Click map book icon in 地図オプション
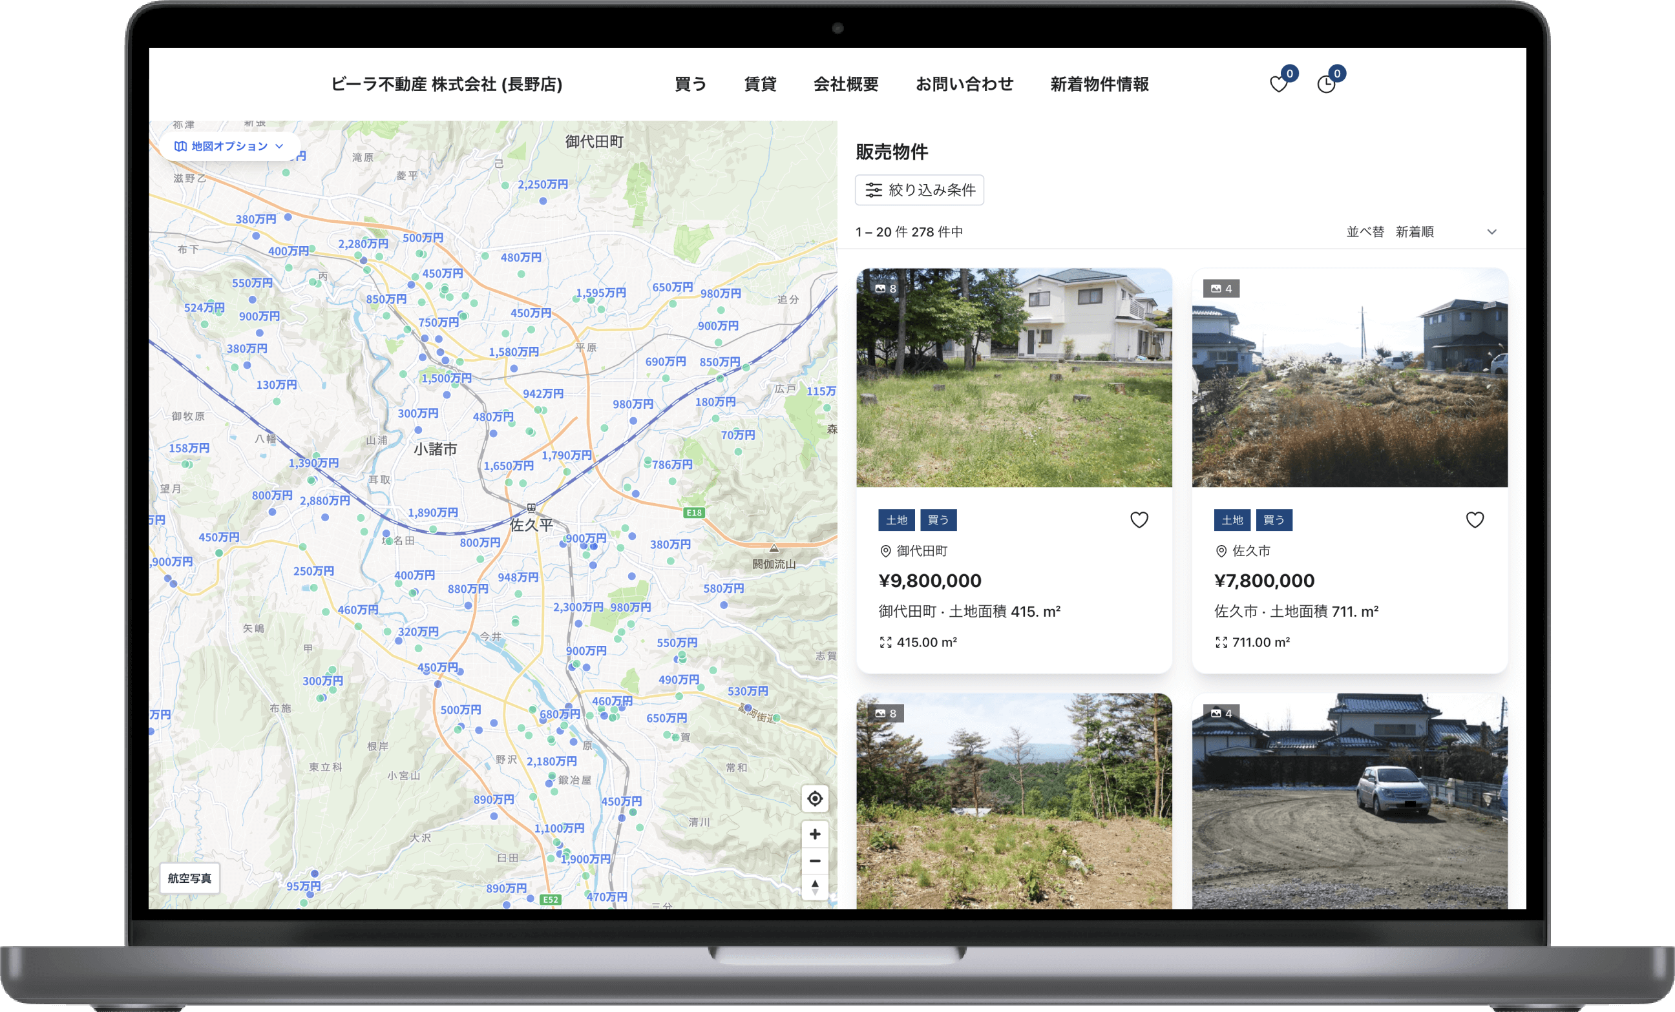 pos(180,146)
